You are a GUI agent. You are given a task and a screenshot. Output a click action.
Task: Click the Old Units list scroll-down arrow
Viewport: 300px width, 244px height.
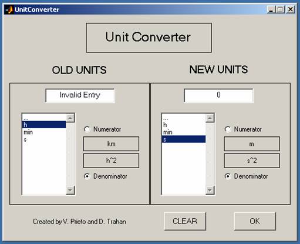(70, 190)
